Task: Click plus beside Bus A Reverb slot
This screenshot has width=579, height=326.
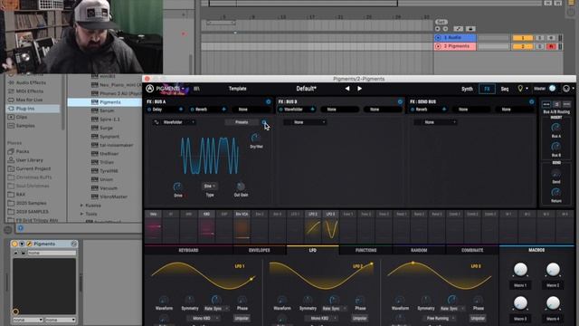Action: click(x=223, y=110)
